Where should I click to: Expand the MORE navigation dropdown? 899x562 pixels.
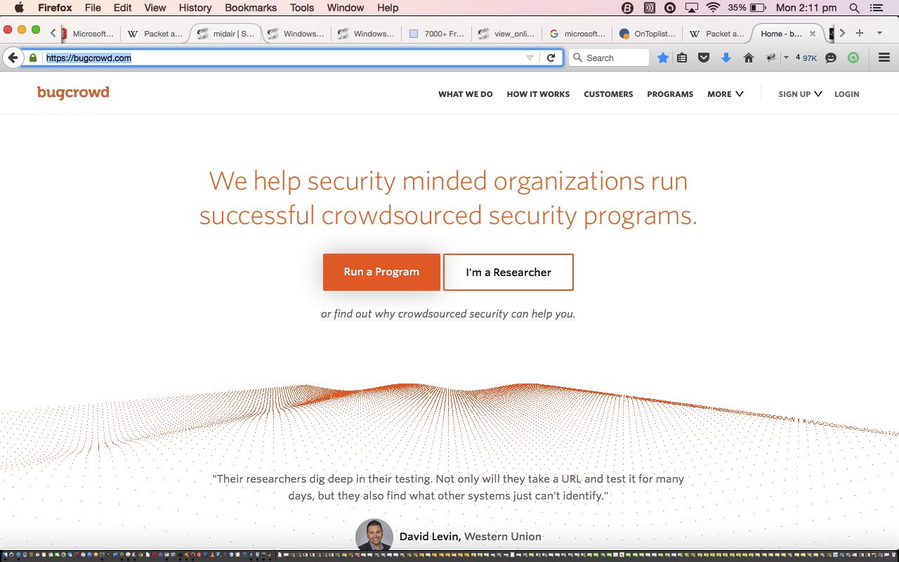tap(726, 94)
